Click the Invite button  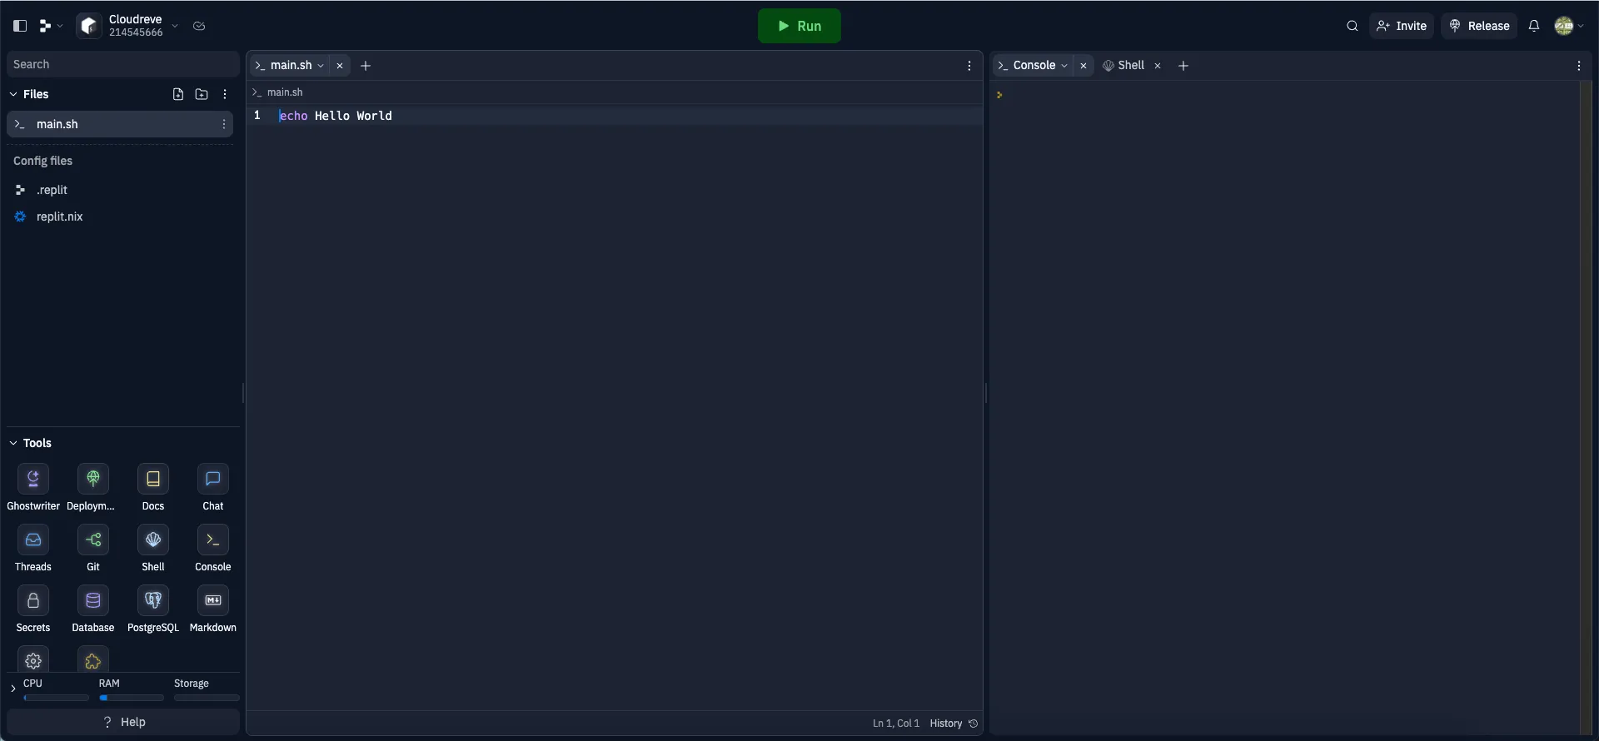pyautogui.click(x=1402, y=26)
